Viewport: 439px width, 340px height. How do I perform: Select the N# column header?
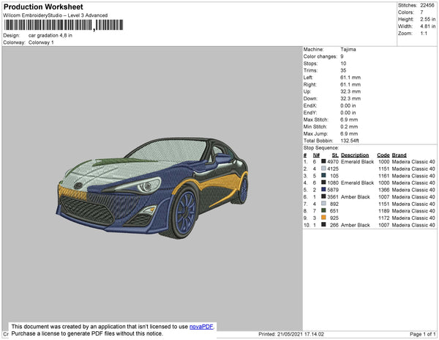coord(316,155)
